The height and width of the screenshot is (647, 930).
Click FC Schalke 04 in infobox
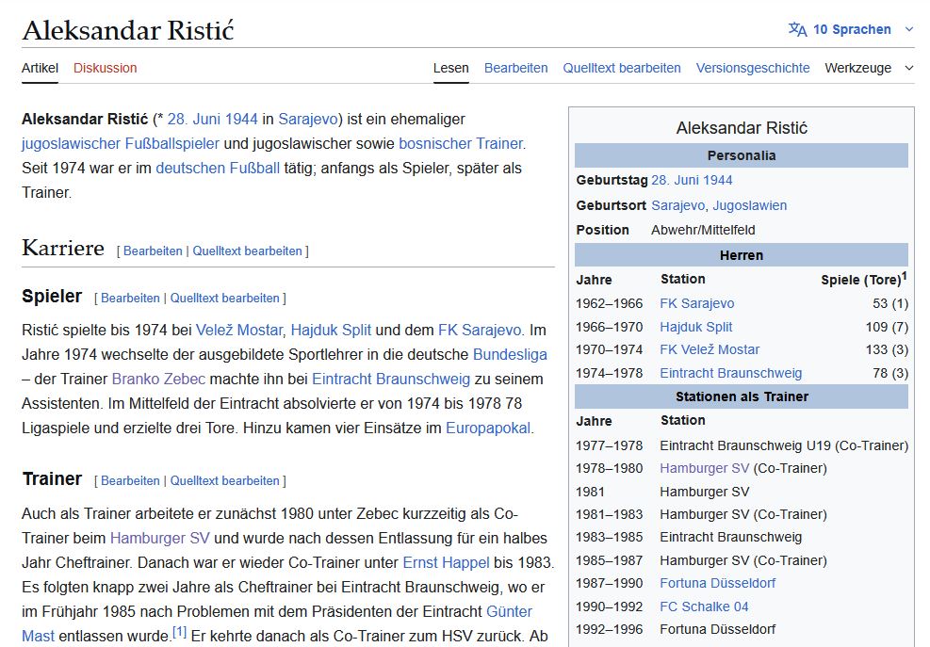tap(704, 607)
